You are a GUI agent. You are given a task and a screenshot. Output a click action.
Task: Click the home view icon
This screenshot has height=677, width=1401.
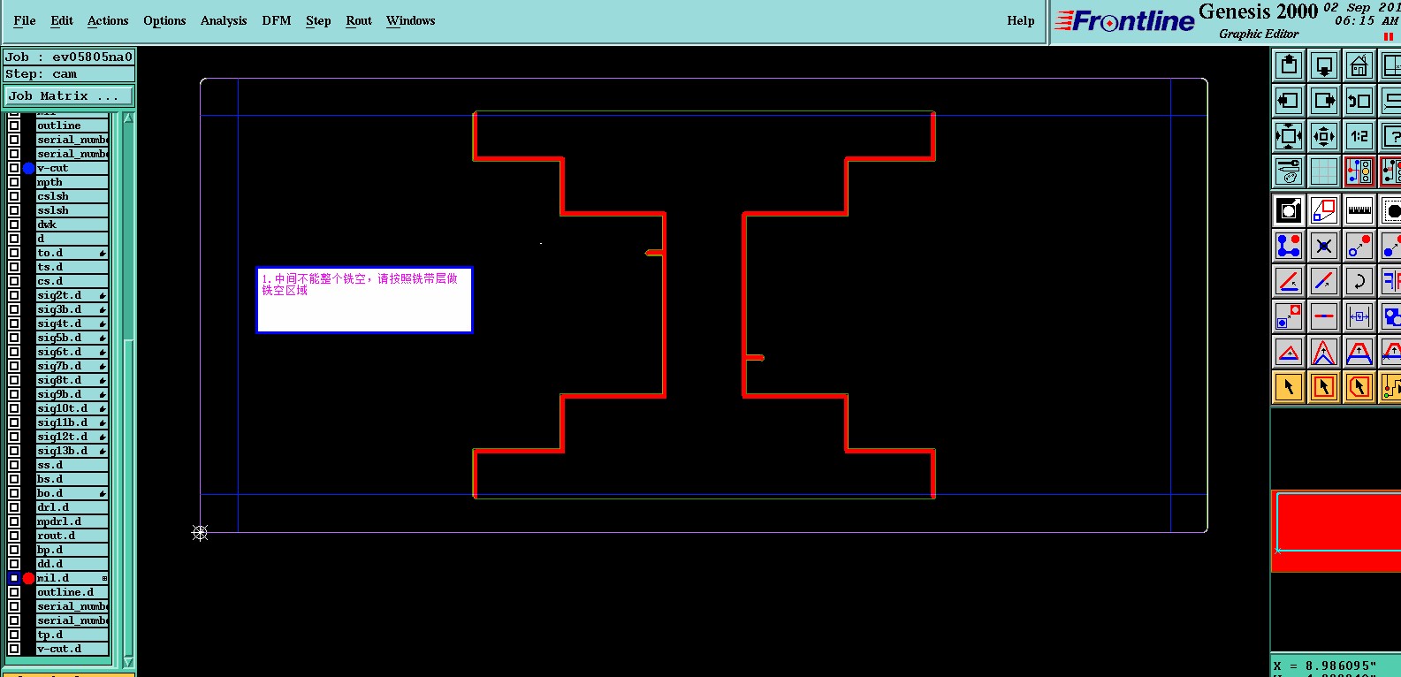[1359, 65]
